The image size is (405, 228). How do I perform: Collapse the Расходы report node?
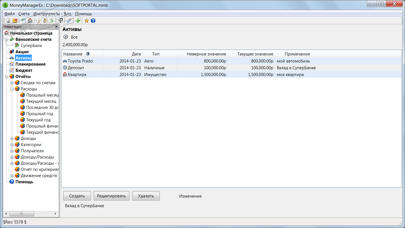click(x=12, y=89)
